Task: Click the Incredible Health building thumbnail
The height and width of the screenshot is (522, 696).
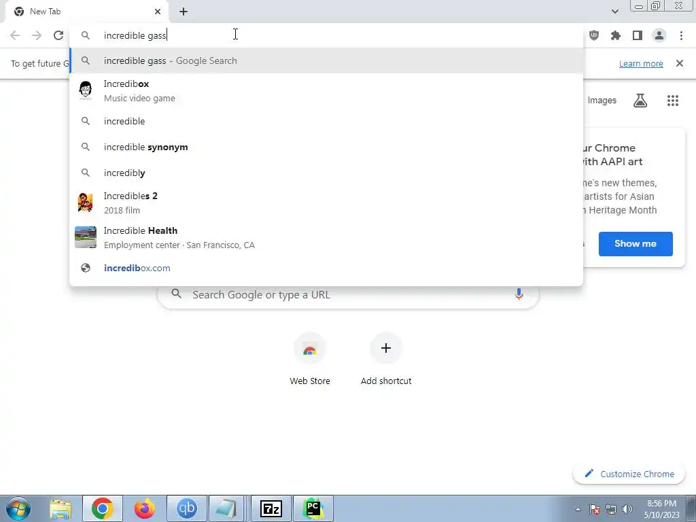Action: (x=85, y=237)
